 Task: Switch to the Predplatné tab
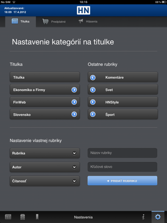54,22
